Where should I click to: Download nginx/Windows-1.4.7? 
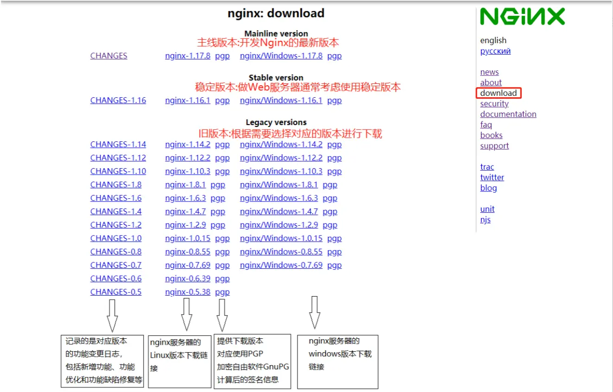pyautogui.click(x=279, y=211)
